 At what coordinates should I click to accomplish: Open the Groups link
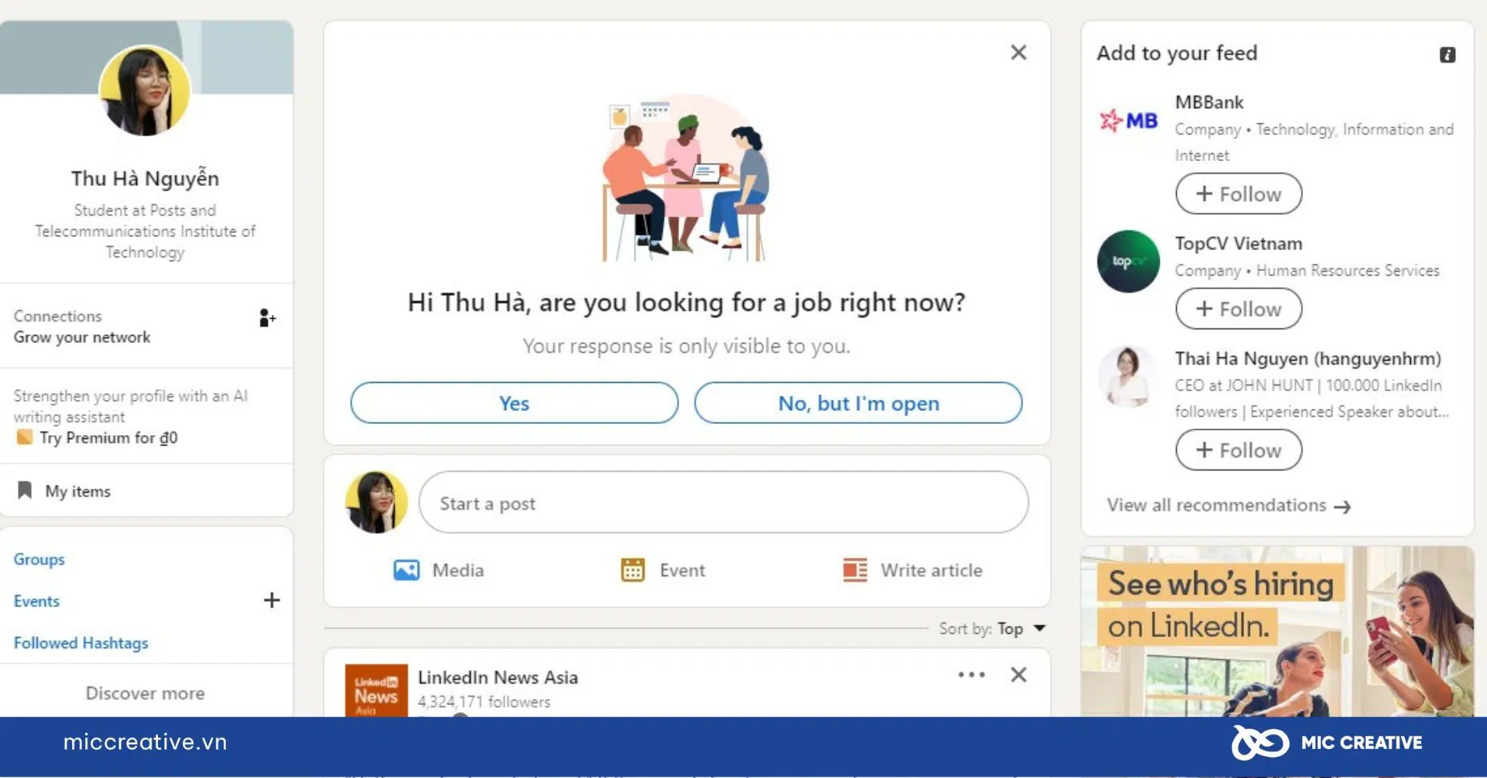click(x=39, y=559)
